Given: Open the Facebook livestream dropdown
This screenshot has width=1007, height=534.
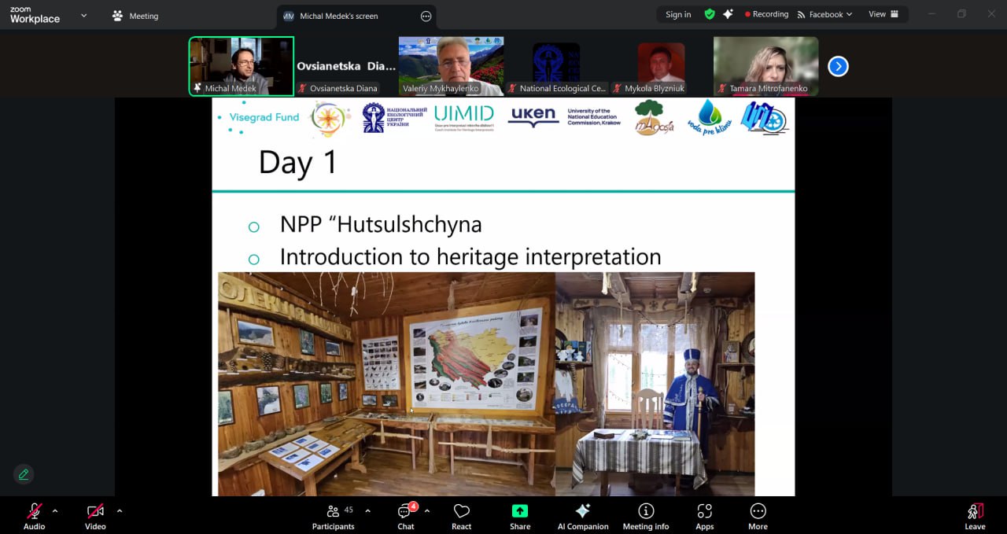Looking at the screenshot, I should 824,14.
